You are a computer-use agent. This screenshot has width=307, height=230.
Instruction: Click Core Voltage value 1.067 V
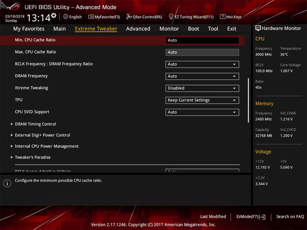point(287,71)
